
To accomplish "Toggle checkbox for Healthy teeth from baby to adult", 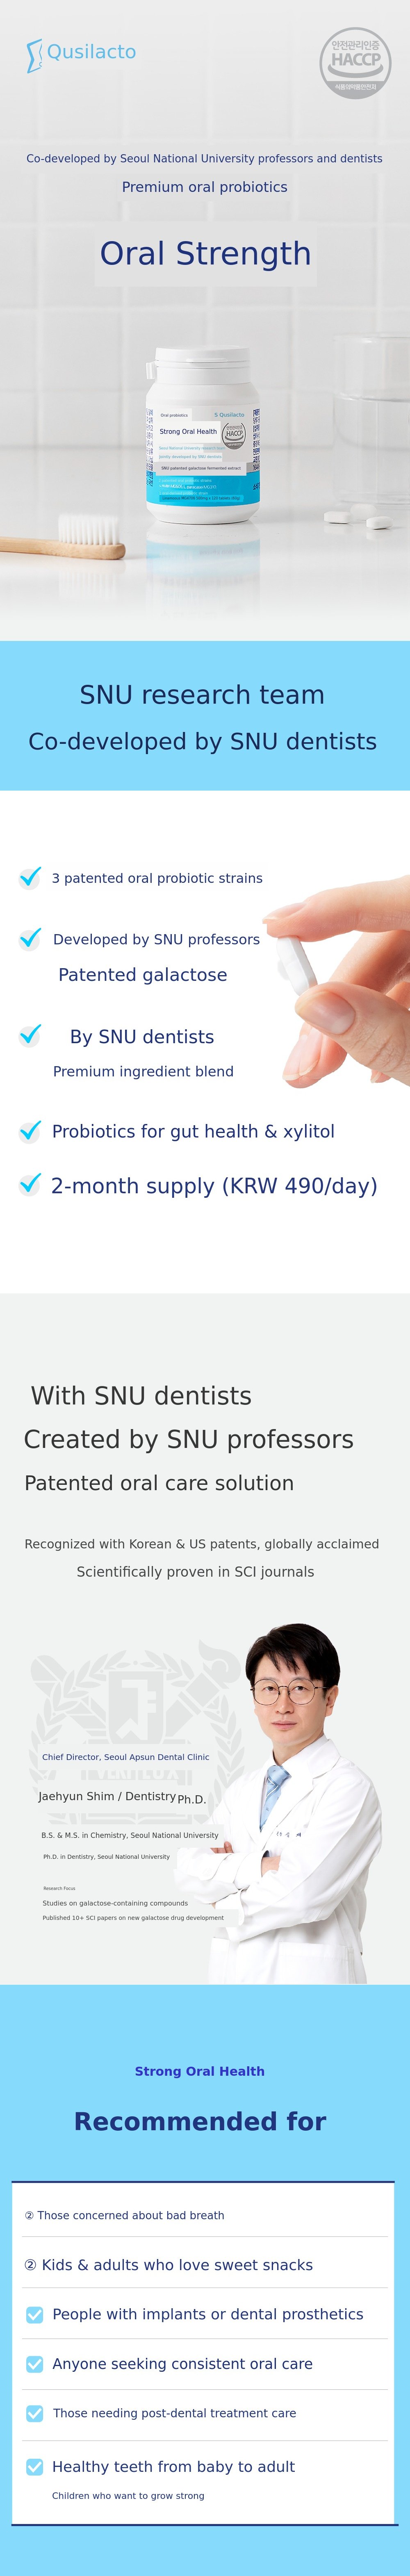I will tap(35, 2466).
